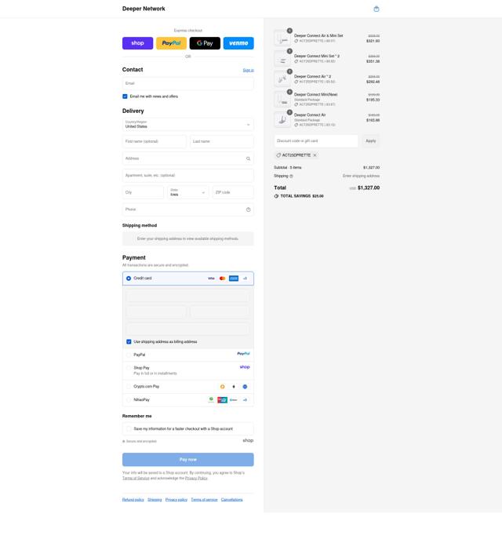
Task: Focus the Discount code or gift card field
Action: [x=316, y=141]
